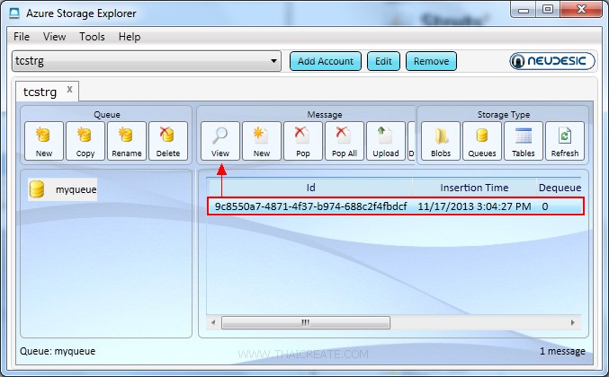The width and height of the screenshot is (609, 377).
Task: Click the scroll right arrow
Action: (573, 322)
